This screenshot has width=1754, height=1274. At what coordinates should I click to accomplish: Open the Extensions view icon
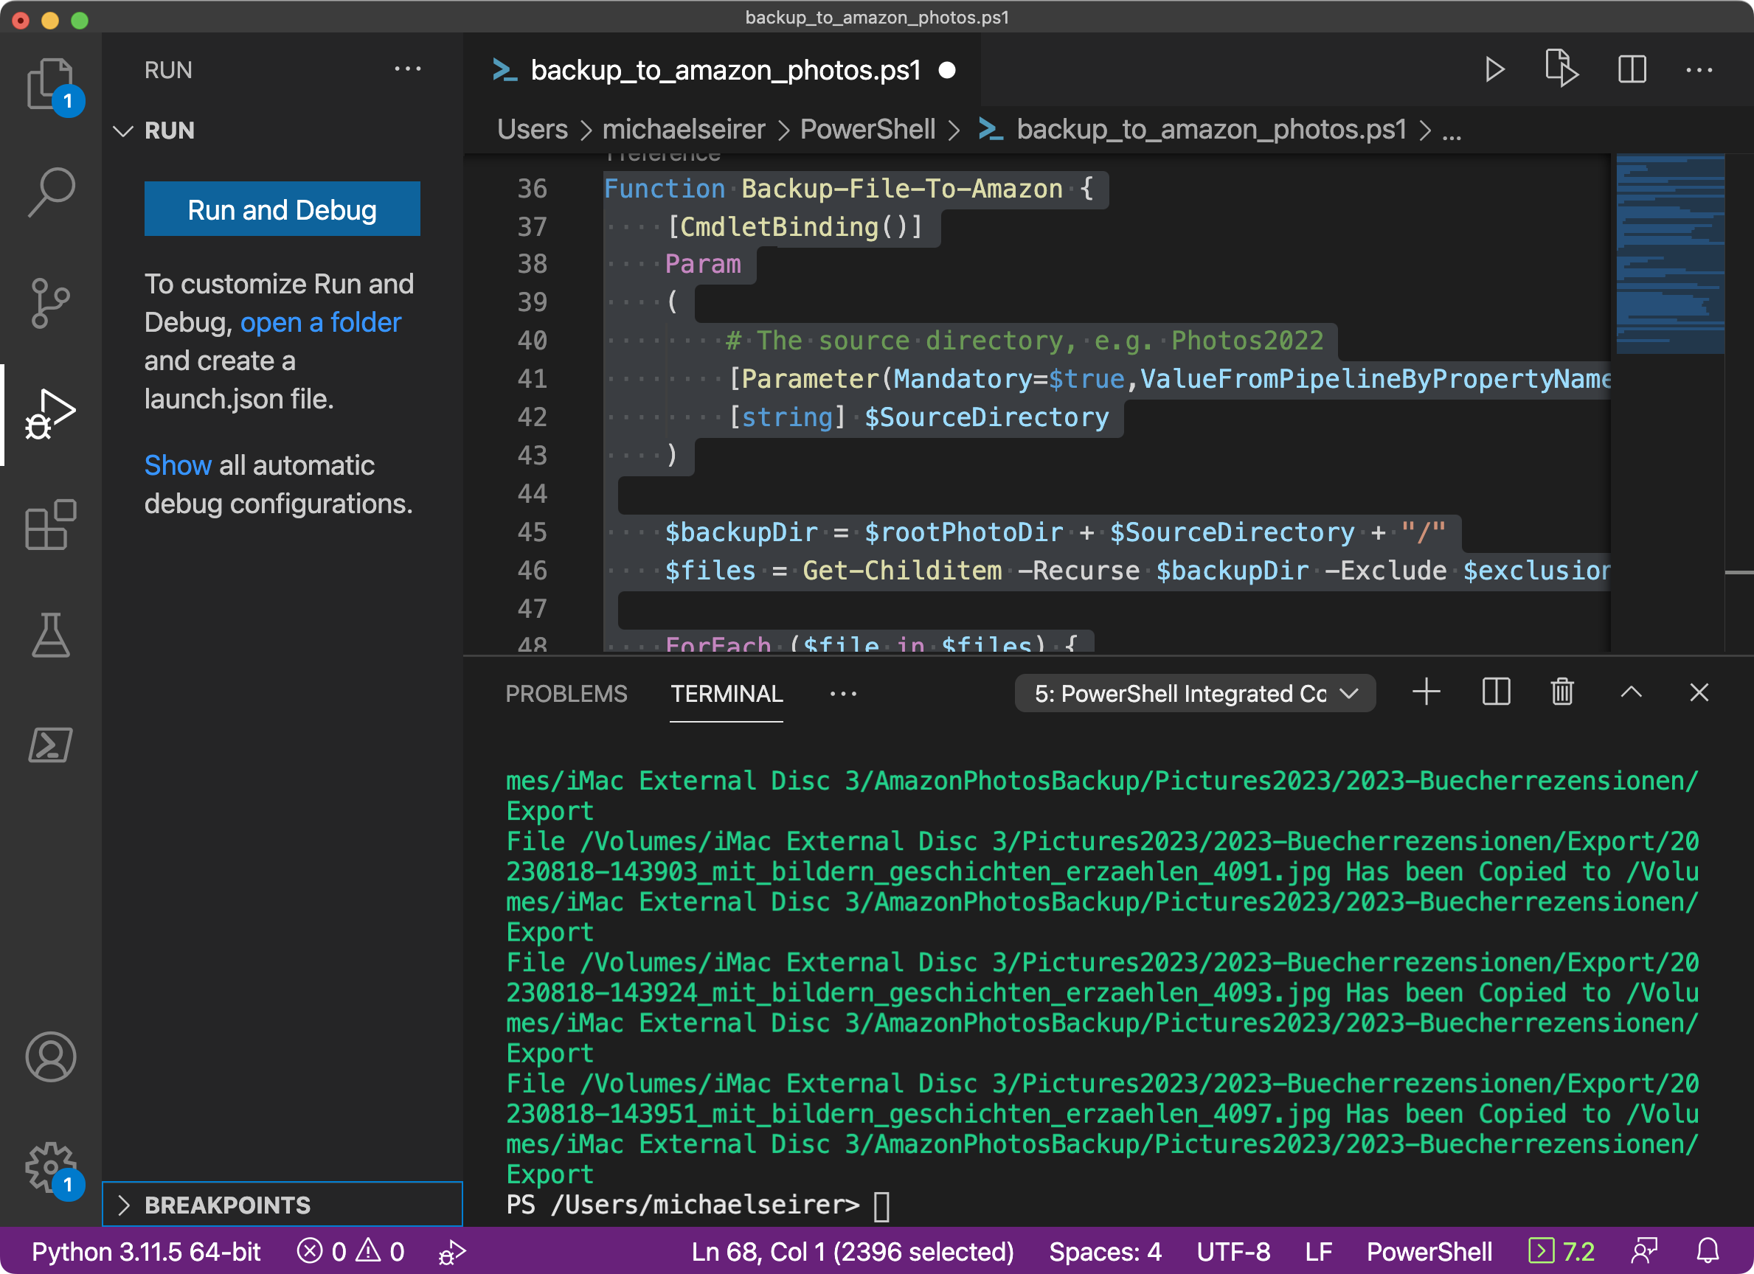51,525
